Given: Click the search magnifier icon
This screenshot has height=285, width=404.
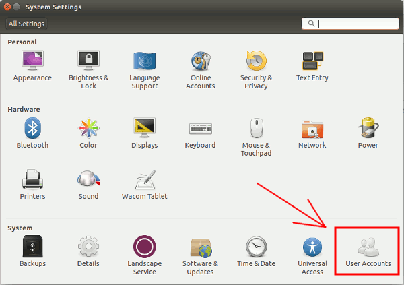Looking at the screenshot, I should tap(311, 24).
